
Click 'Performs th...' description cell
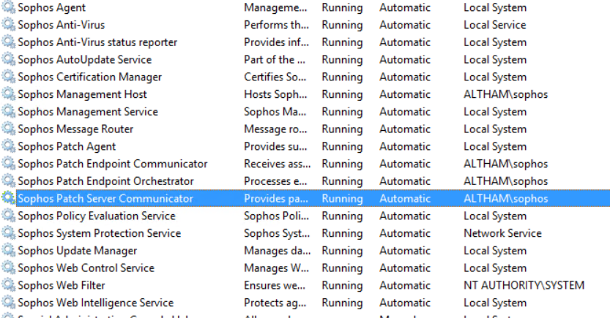tap(276, 25)
